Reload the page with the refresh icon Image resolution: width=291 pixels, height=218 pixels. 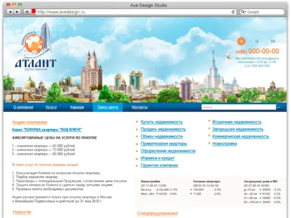(x=233, y=12)
